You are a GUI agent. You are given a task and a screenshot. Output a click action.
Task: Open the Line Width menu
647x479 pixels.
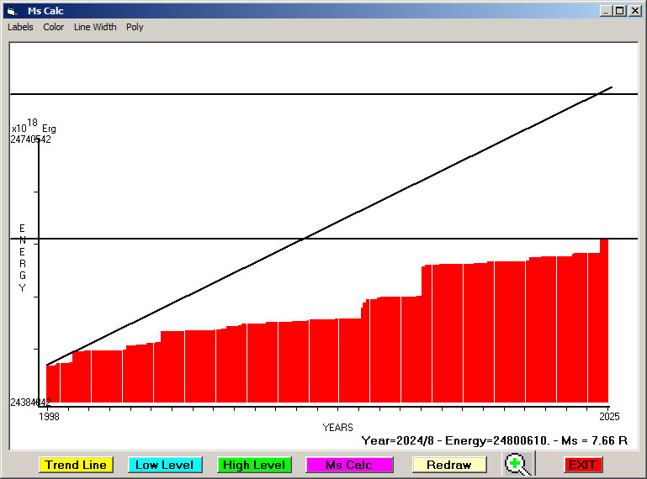click(x=95, y=27)
